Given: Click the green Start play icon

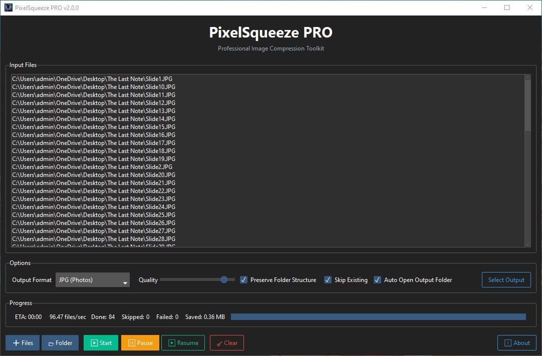Looking at the screenshot, I should pyautogui.click(x=94, y=343).
